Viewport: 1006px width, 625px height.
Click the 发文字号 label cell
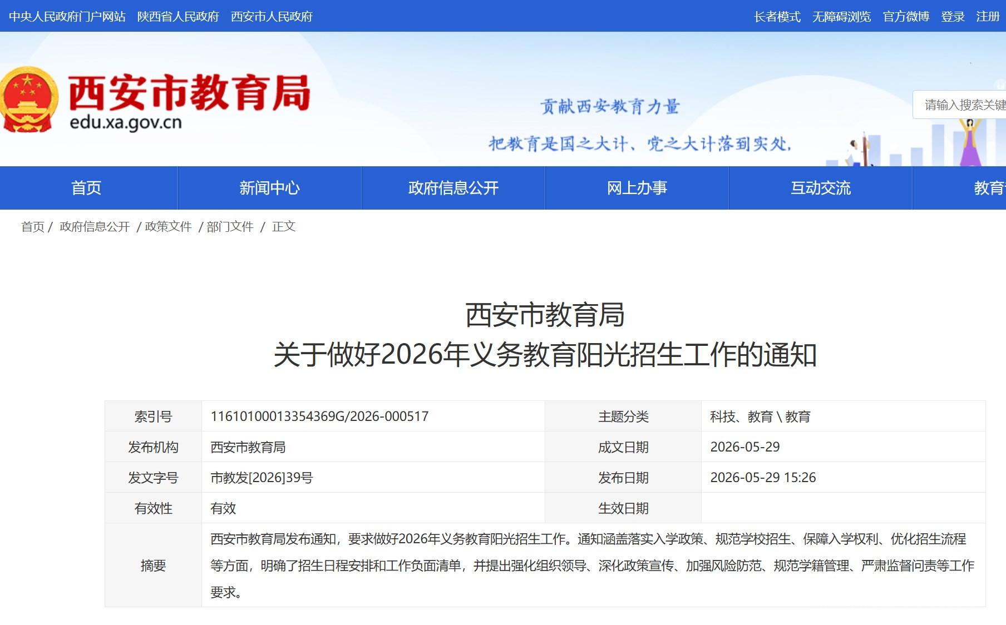154,478
